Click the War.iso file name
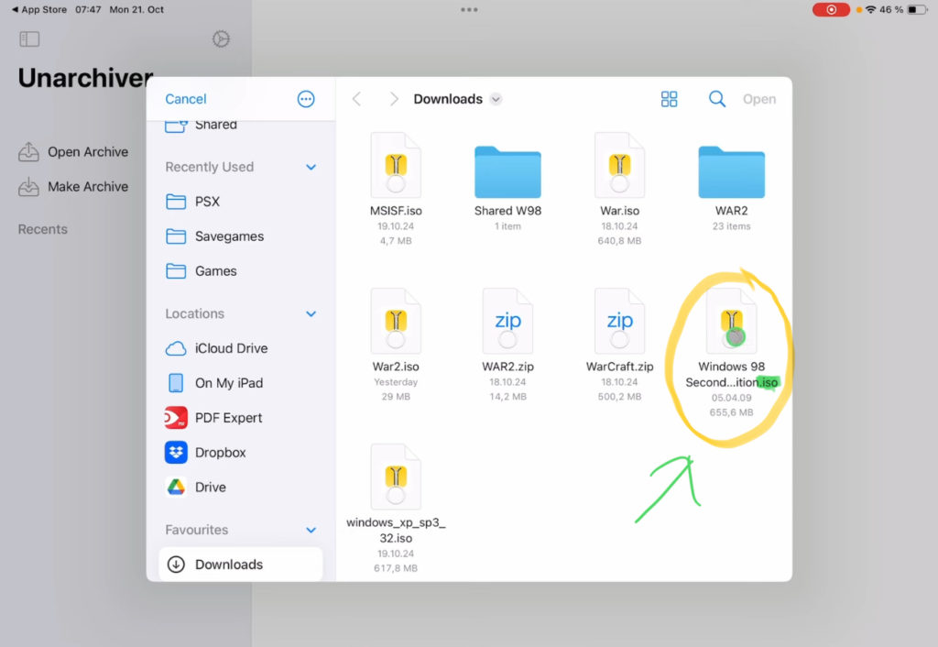The image size is (938, 647). pyautogui.click(x=620, y=211)
